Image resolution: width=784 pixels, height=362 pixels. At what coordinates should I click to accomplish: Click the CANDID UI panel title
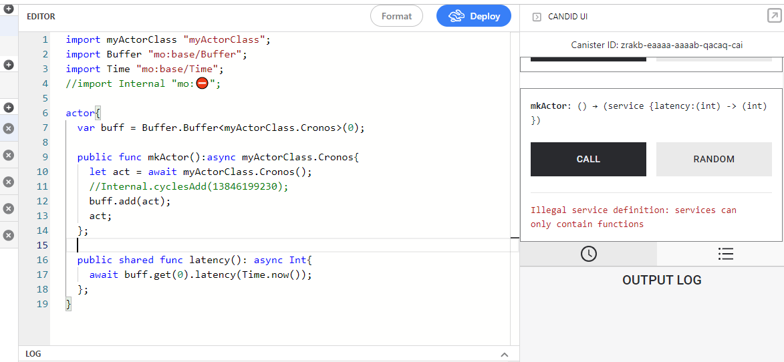pyautogui.click(x=567, y=17)
